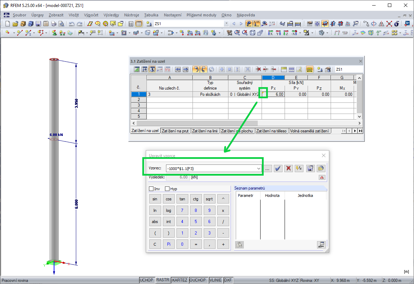Image resolution: width=414 pixels, height=284 pixels.
Task: Select row header number 2 in table
Action: [x=138, y=100]
